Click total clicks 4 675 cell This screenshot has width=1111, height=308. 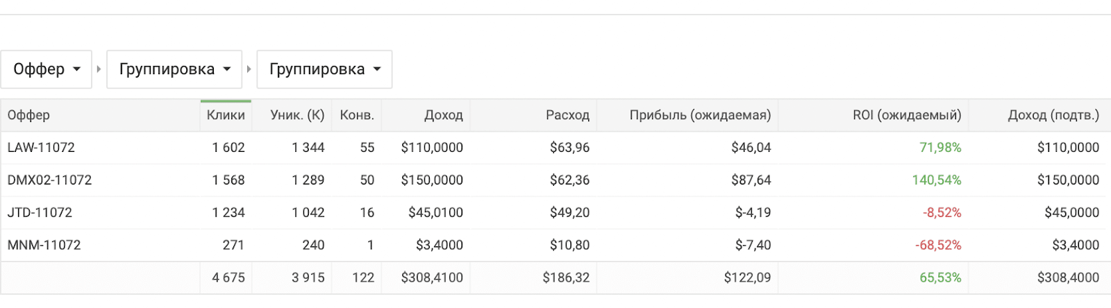(228, 277)
